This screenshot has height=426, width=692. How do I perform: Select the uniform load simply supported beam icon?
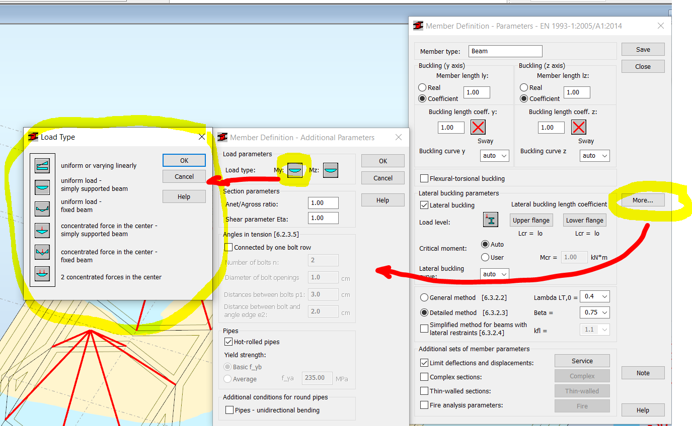42,187
